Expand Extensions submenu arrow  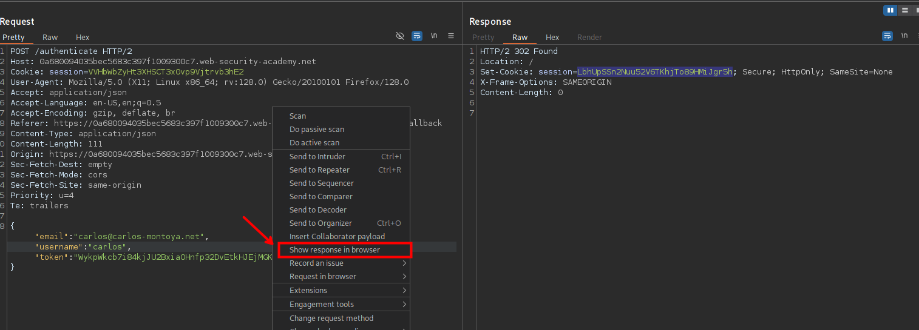(404, 291)
